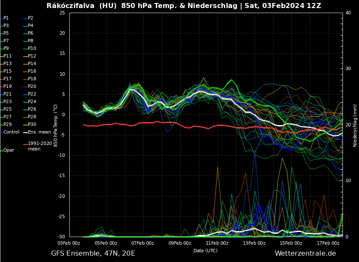
Task: Select the Ens. mean legend entry
Action: pos(39,132)
